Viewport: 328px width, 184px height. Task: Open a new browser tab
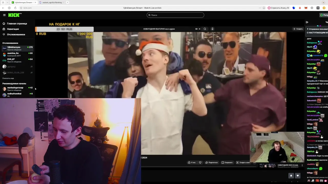tap(67, 2)
